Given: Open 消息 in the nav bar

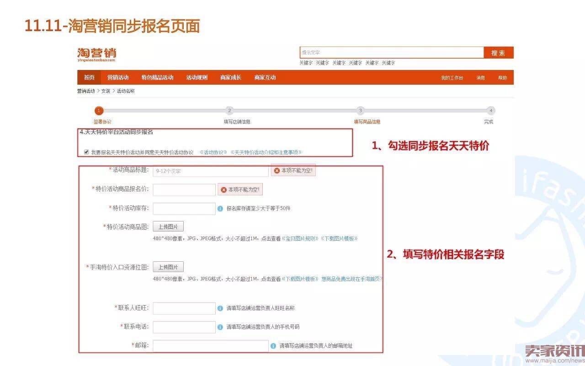Looking at the screenshot, I should coord(481,78).
